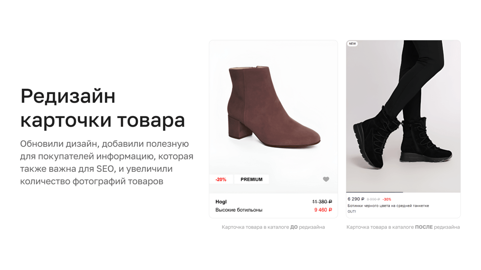Click the PREMIUM label badge
The image size is (481, 270).
coord(251,179)
